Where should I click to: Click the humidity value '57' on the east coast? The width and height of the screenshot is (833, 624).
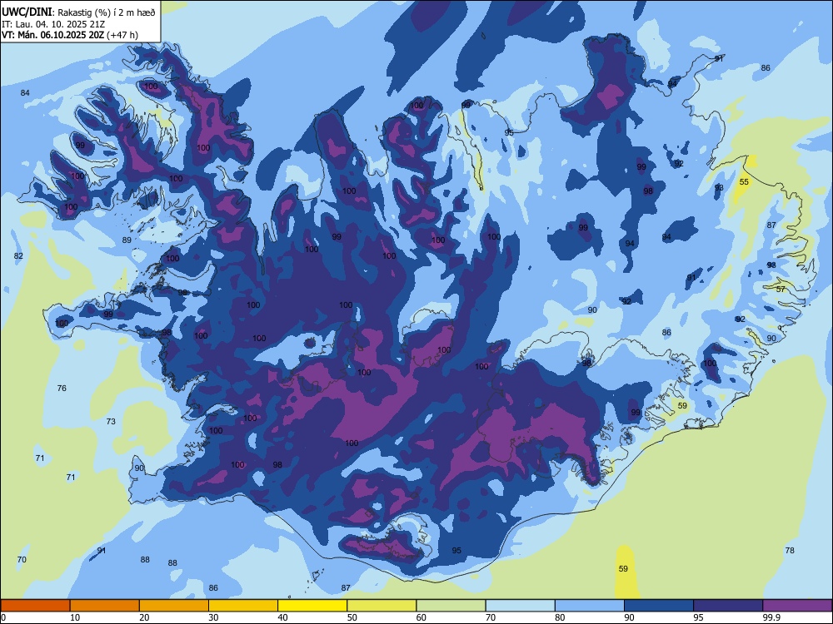pos(781,290)
